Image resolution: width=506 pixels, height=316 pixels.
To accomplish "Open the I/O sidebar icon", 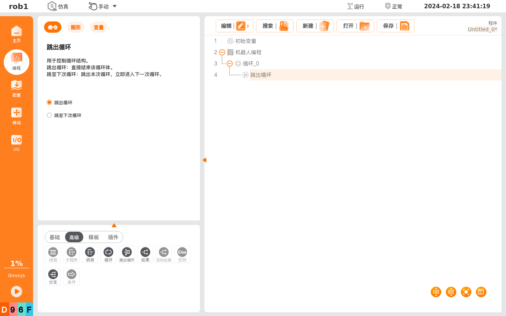I will tap(17, 143).
